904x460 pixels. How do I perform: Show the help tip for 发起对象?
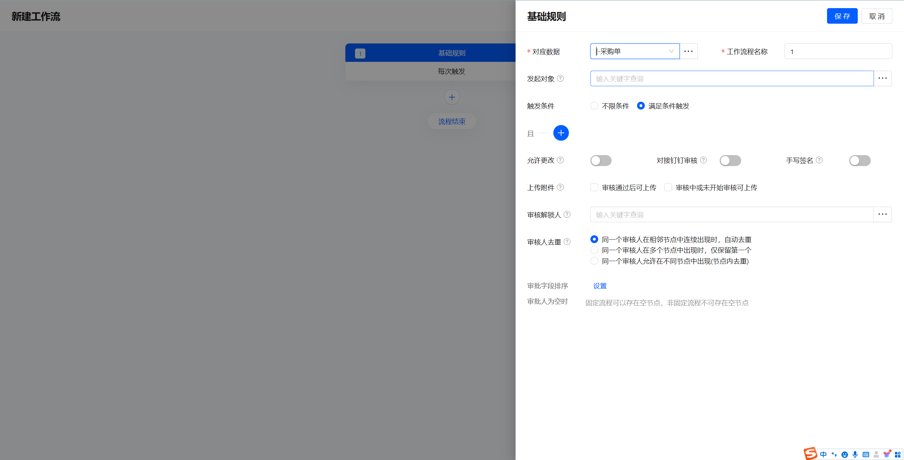coord(560,78)
